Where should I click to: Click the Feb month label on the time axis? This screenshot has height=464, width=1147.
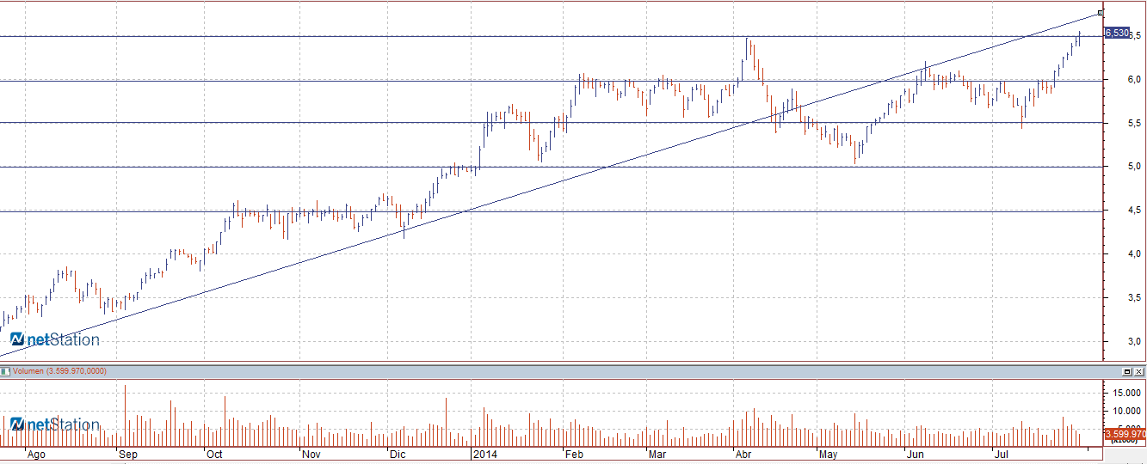pyautogui.click(x=573, y=455)
